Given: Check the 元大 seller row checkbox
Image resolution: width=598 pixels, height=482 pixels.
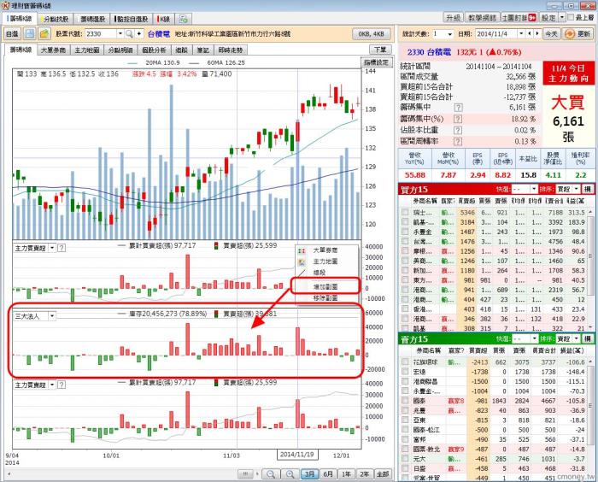Looking at the screenshot, I should (x=405, y=459).
